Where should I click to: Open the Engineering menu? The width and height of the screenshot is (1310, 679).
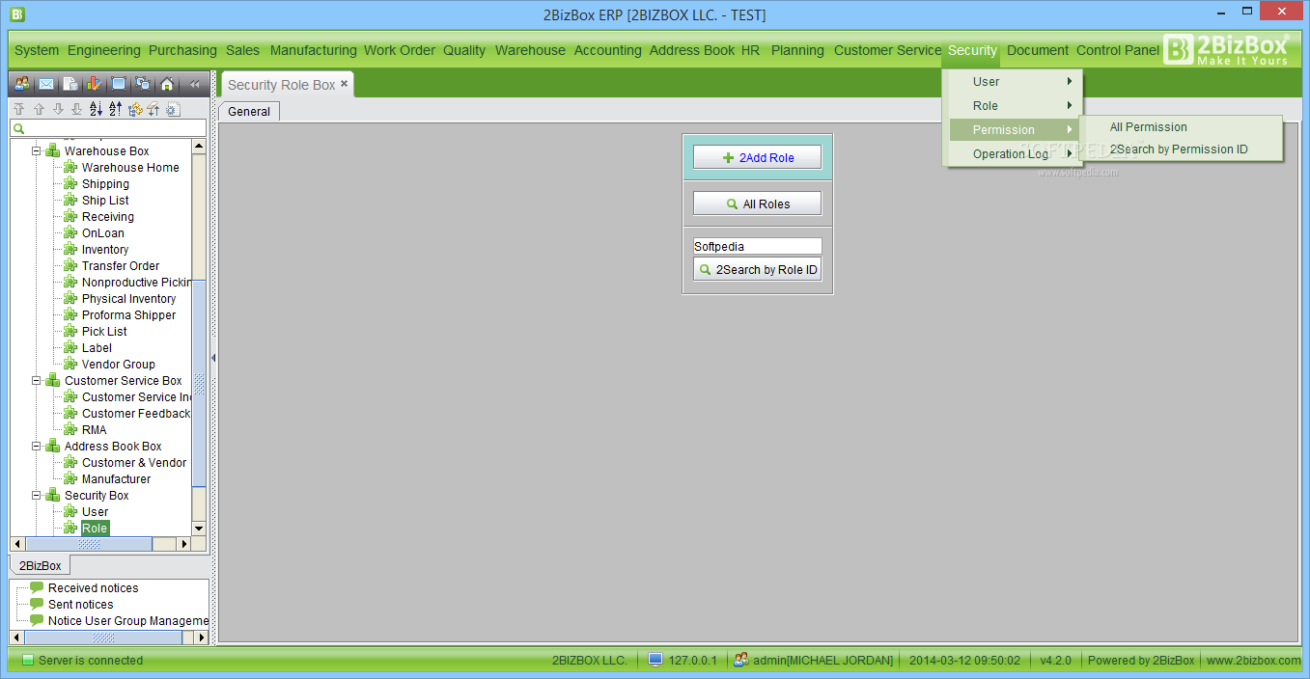coord(104,50)
